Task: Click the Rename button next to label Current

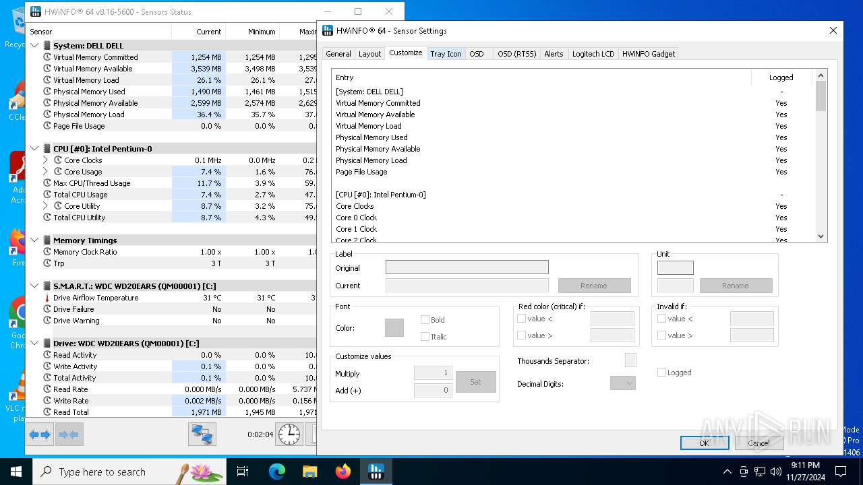Action: tap(594, 286)
